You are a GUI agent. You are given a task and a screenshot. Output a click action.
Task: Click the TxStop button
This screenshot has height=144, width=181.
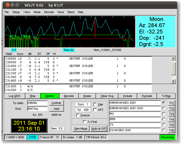click(x=166, y=96)
